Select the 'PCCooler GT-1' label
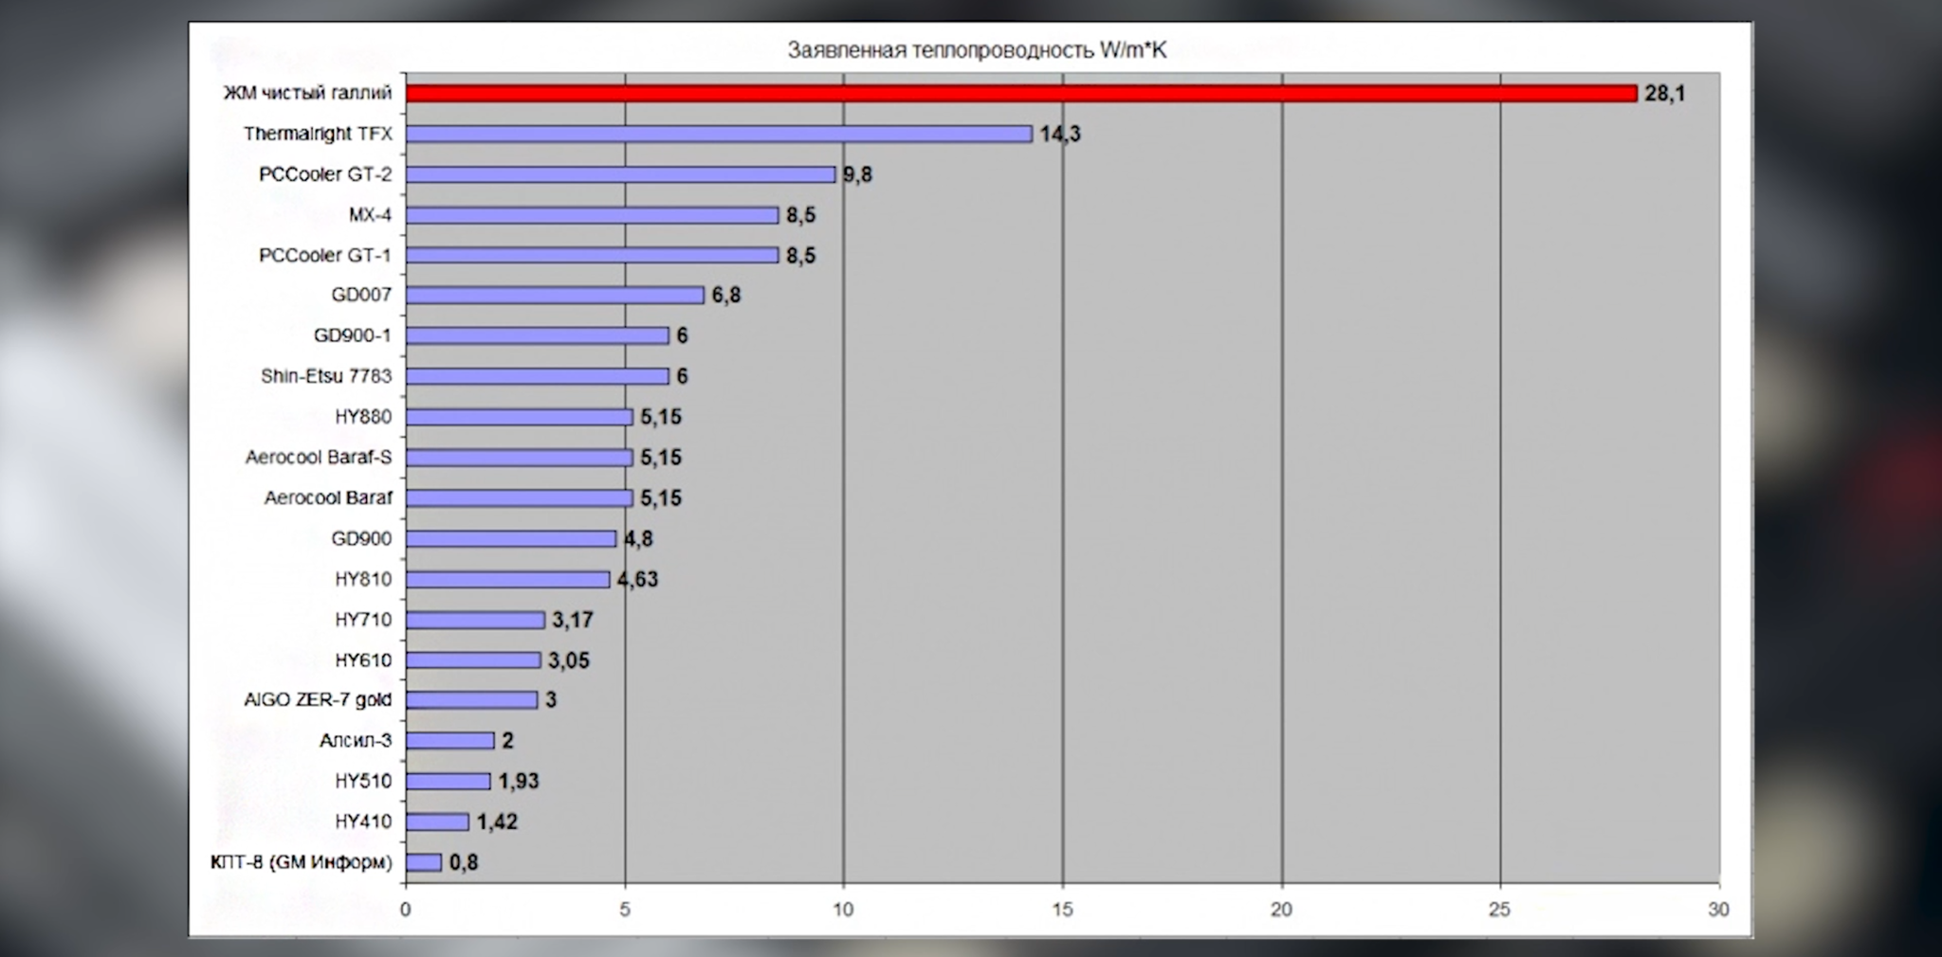Screen dimensions: 1942x957 [325, 255]
